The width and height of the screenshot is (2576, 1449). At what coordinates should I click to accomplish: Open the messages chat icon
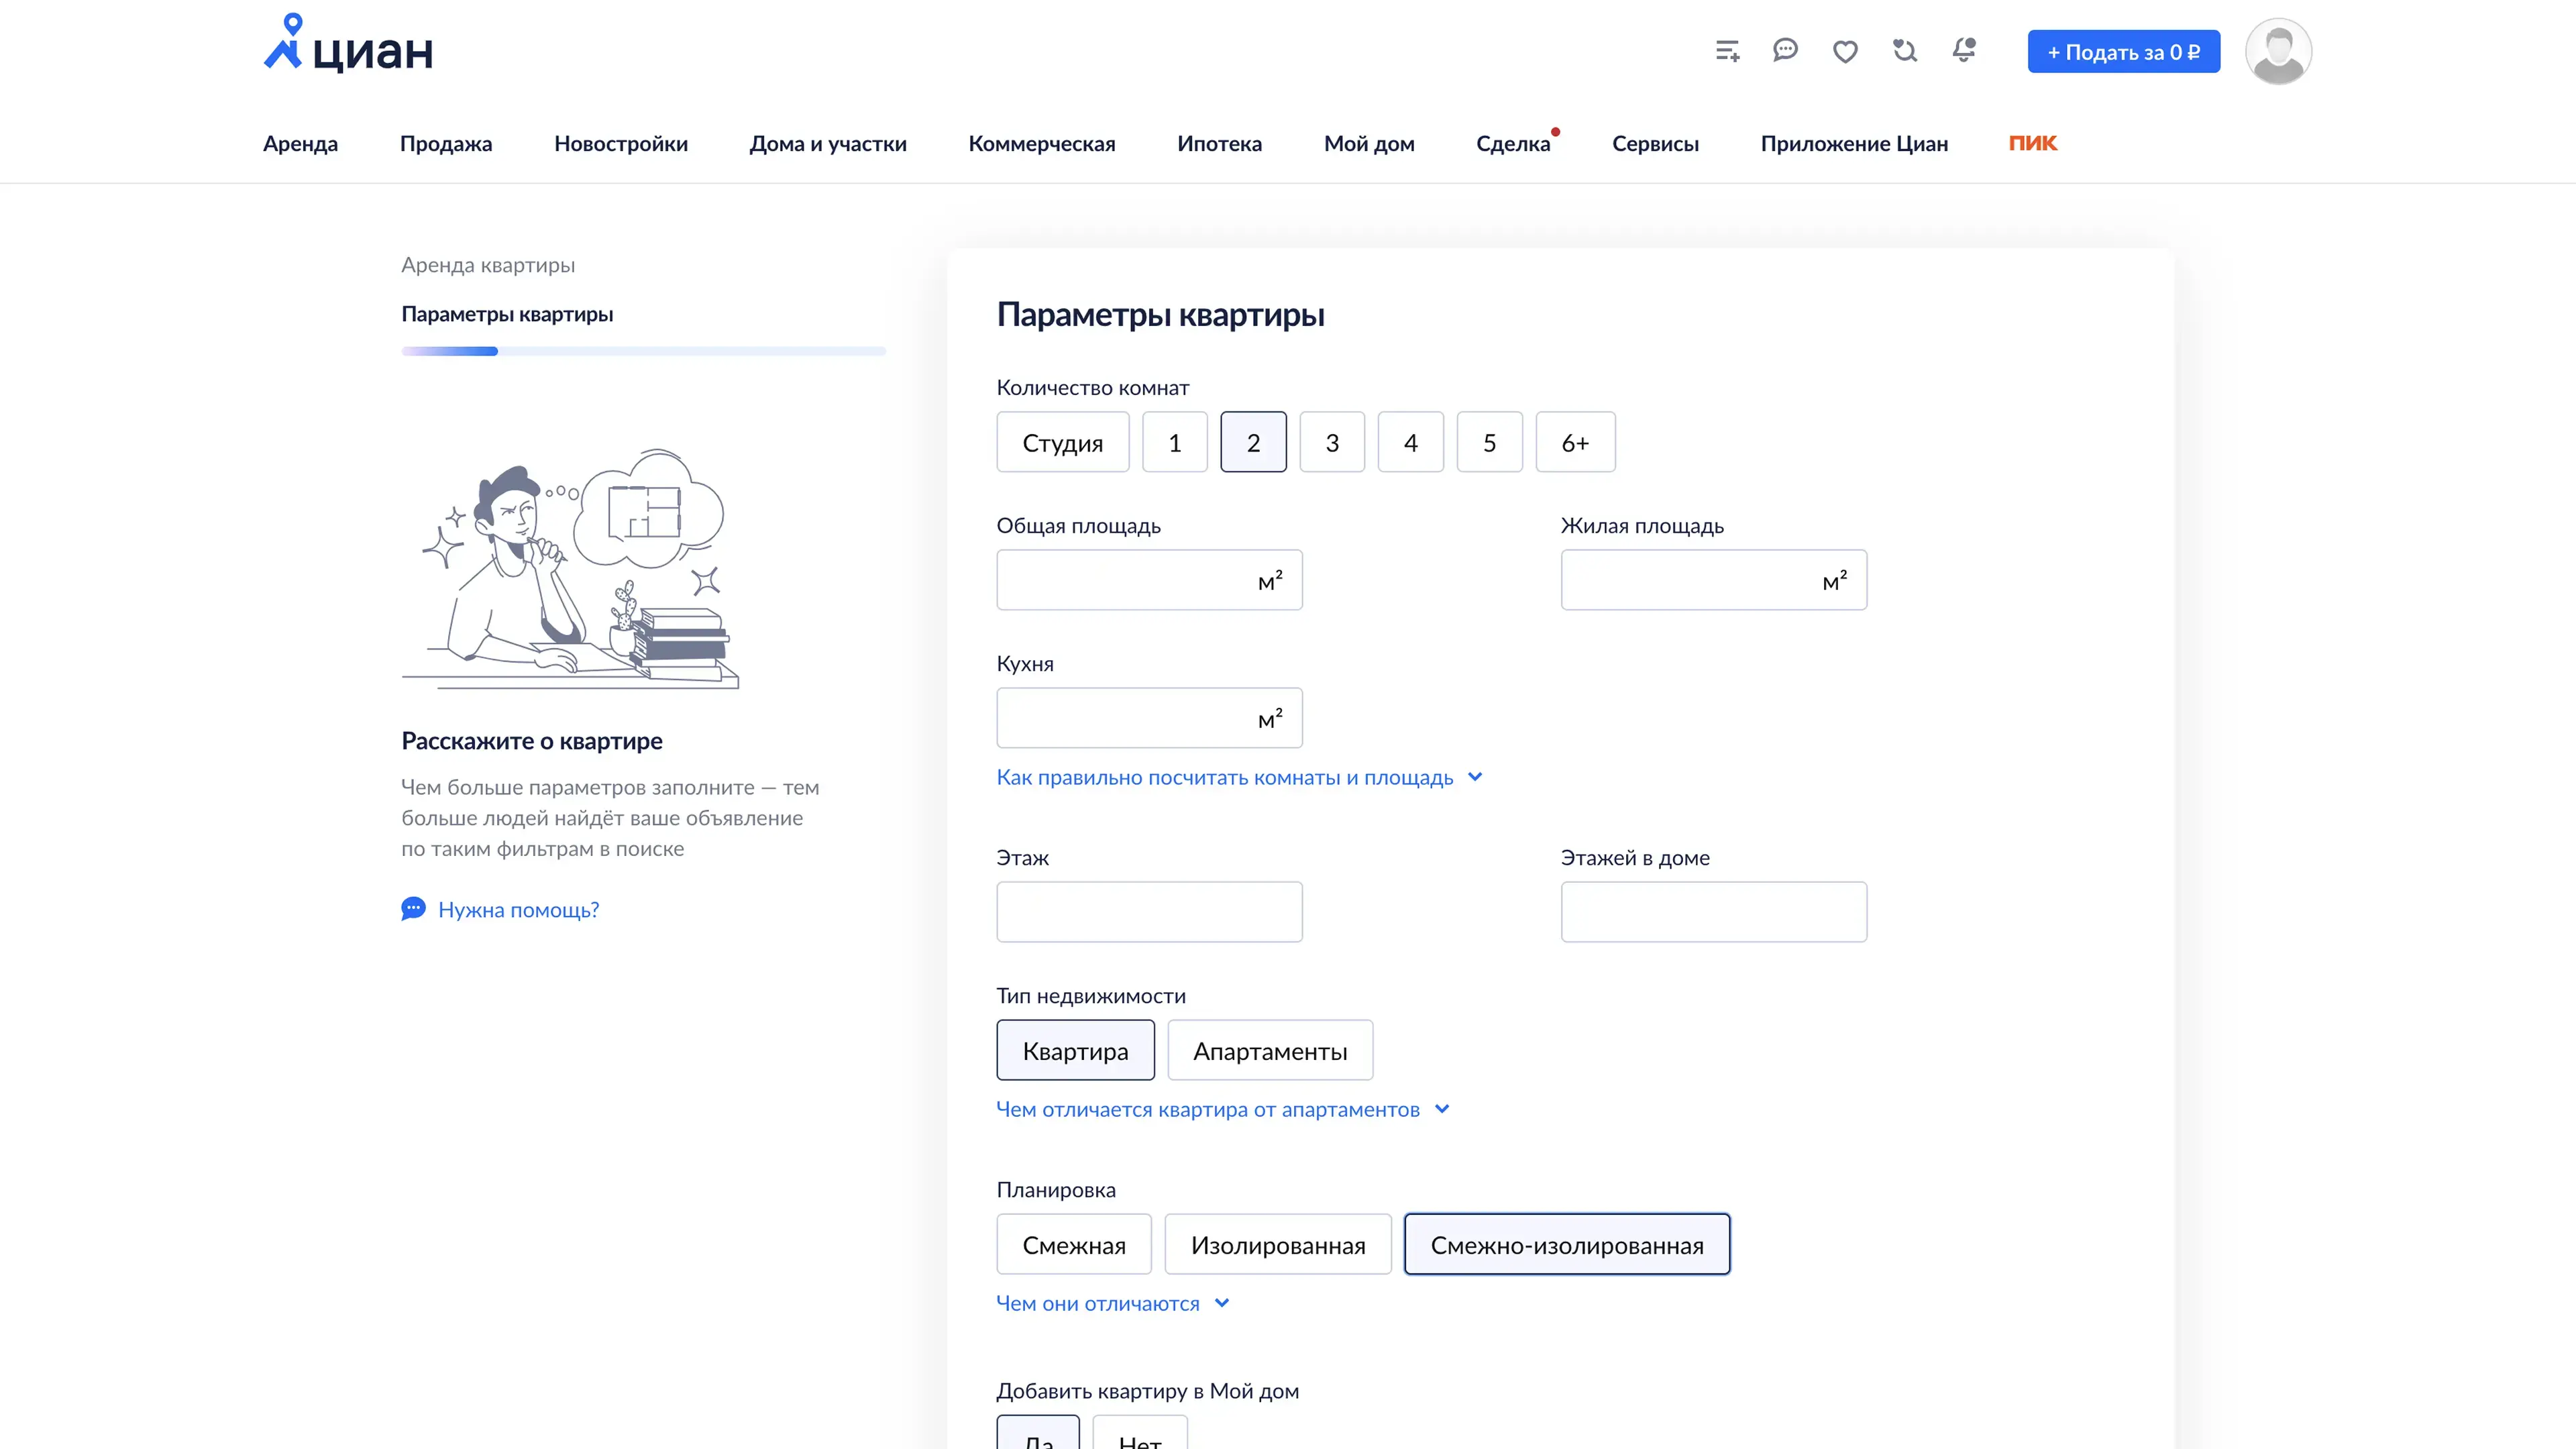(x=1785, y=50)
